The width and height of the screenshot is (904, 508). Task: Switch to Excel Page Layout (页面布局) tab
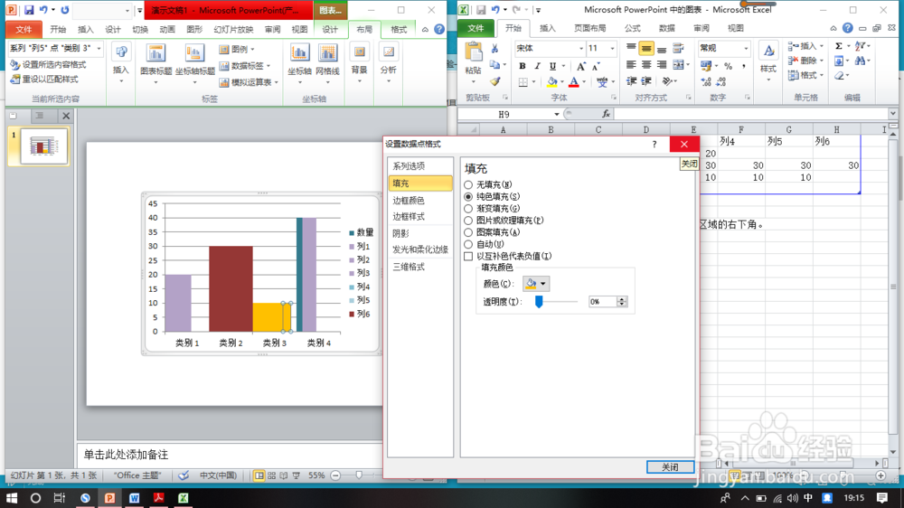(x=589, y=28)
